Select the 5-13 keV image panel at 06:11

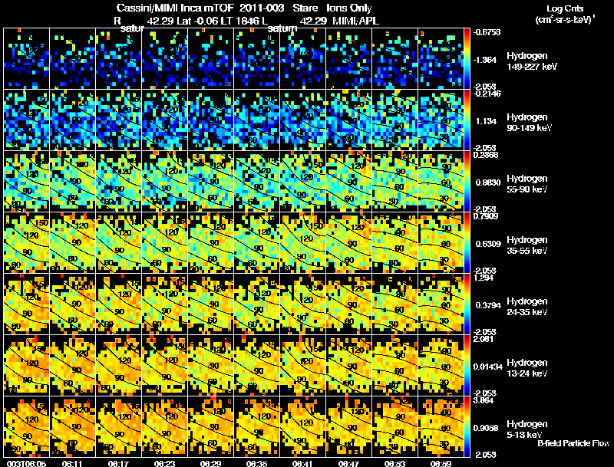pyautogui.click(x=72, y=427)
